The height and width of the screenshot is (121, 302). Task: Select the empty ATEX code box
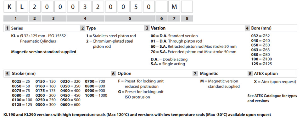pyautogui.click(x=187, y=7)
